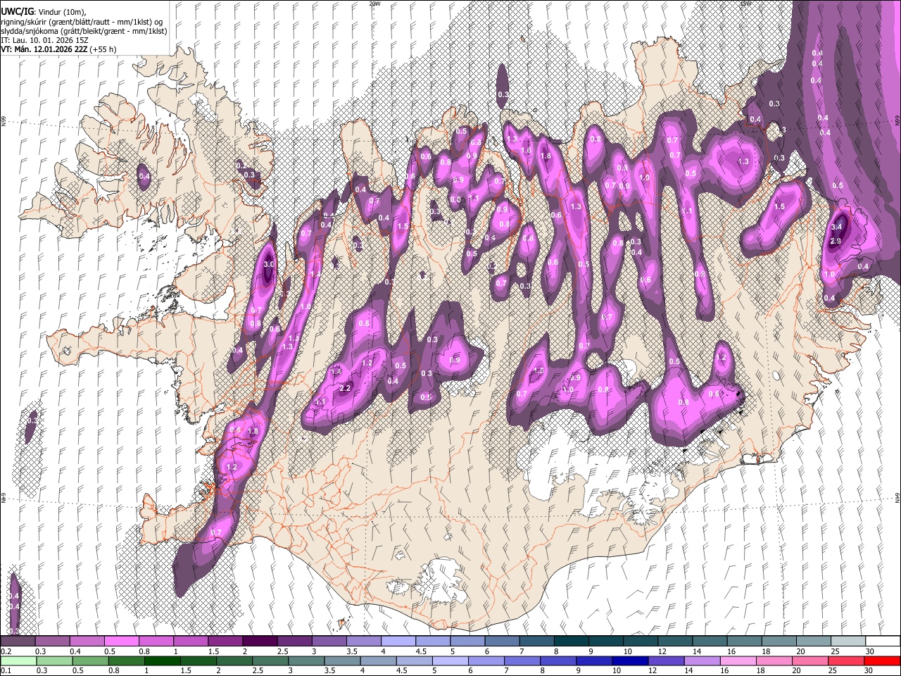Click the "rigning/skúrir" legend description line
This screenshot has width=901, height=676.
[x=82, y=21]
